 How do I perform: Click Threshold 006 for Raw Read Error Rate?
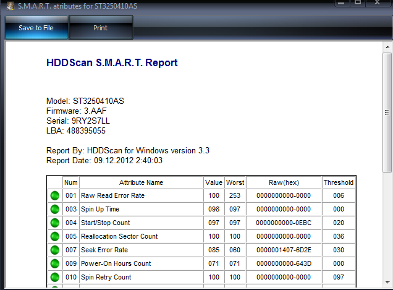pos(339,195)
